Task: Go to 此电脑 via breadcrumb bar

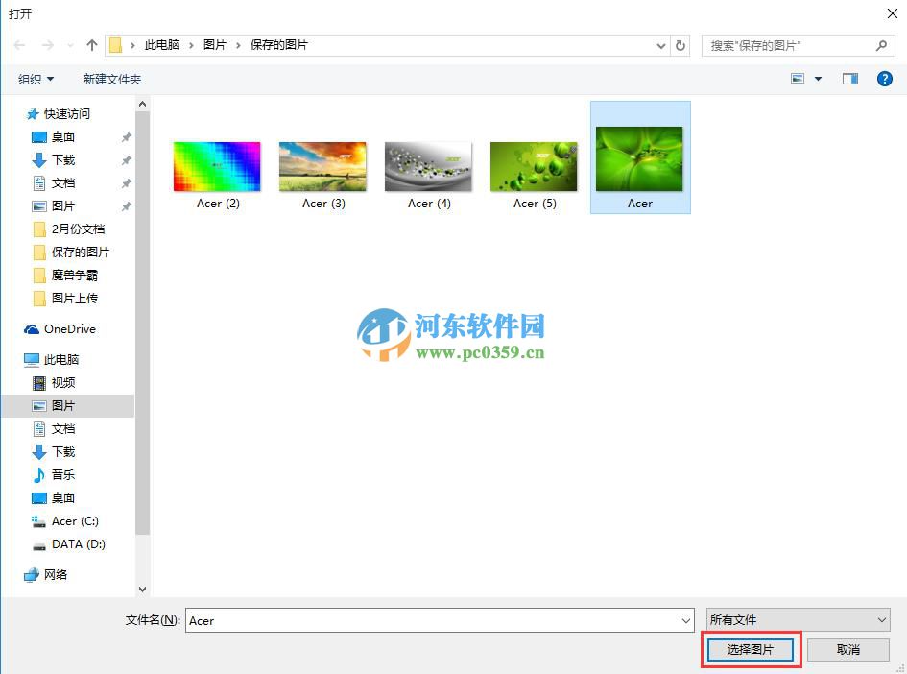Action: tap(165, 44)
